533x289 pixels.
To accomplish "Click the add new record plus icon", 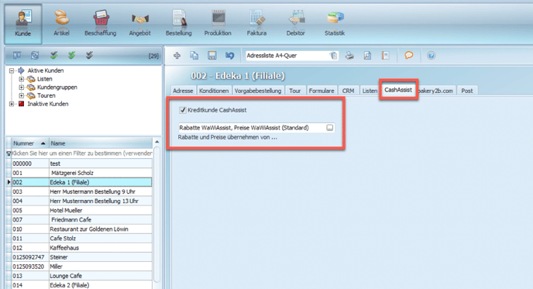I will point(177,56).
